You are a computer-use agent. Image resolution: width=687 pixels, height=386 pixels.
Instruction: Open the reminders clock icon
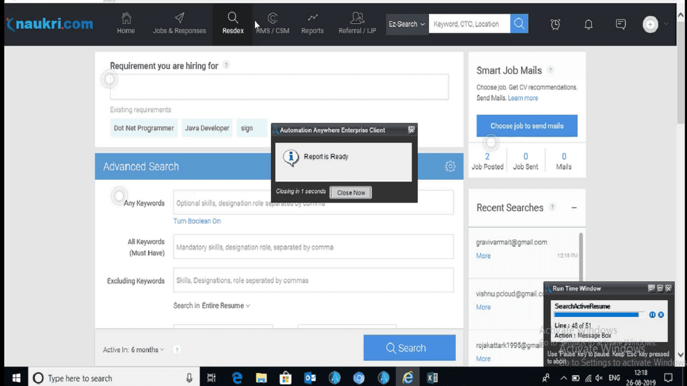click(x=556, y=24)
